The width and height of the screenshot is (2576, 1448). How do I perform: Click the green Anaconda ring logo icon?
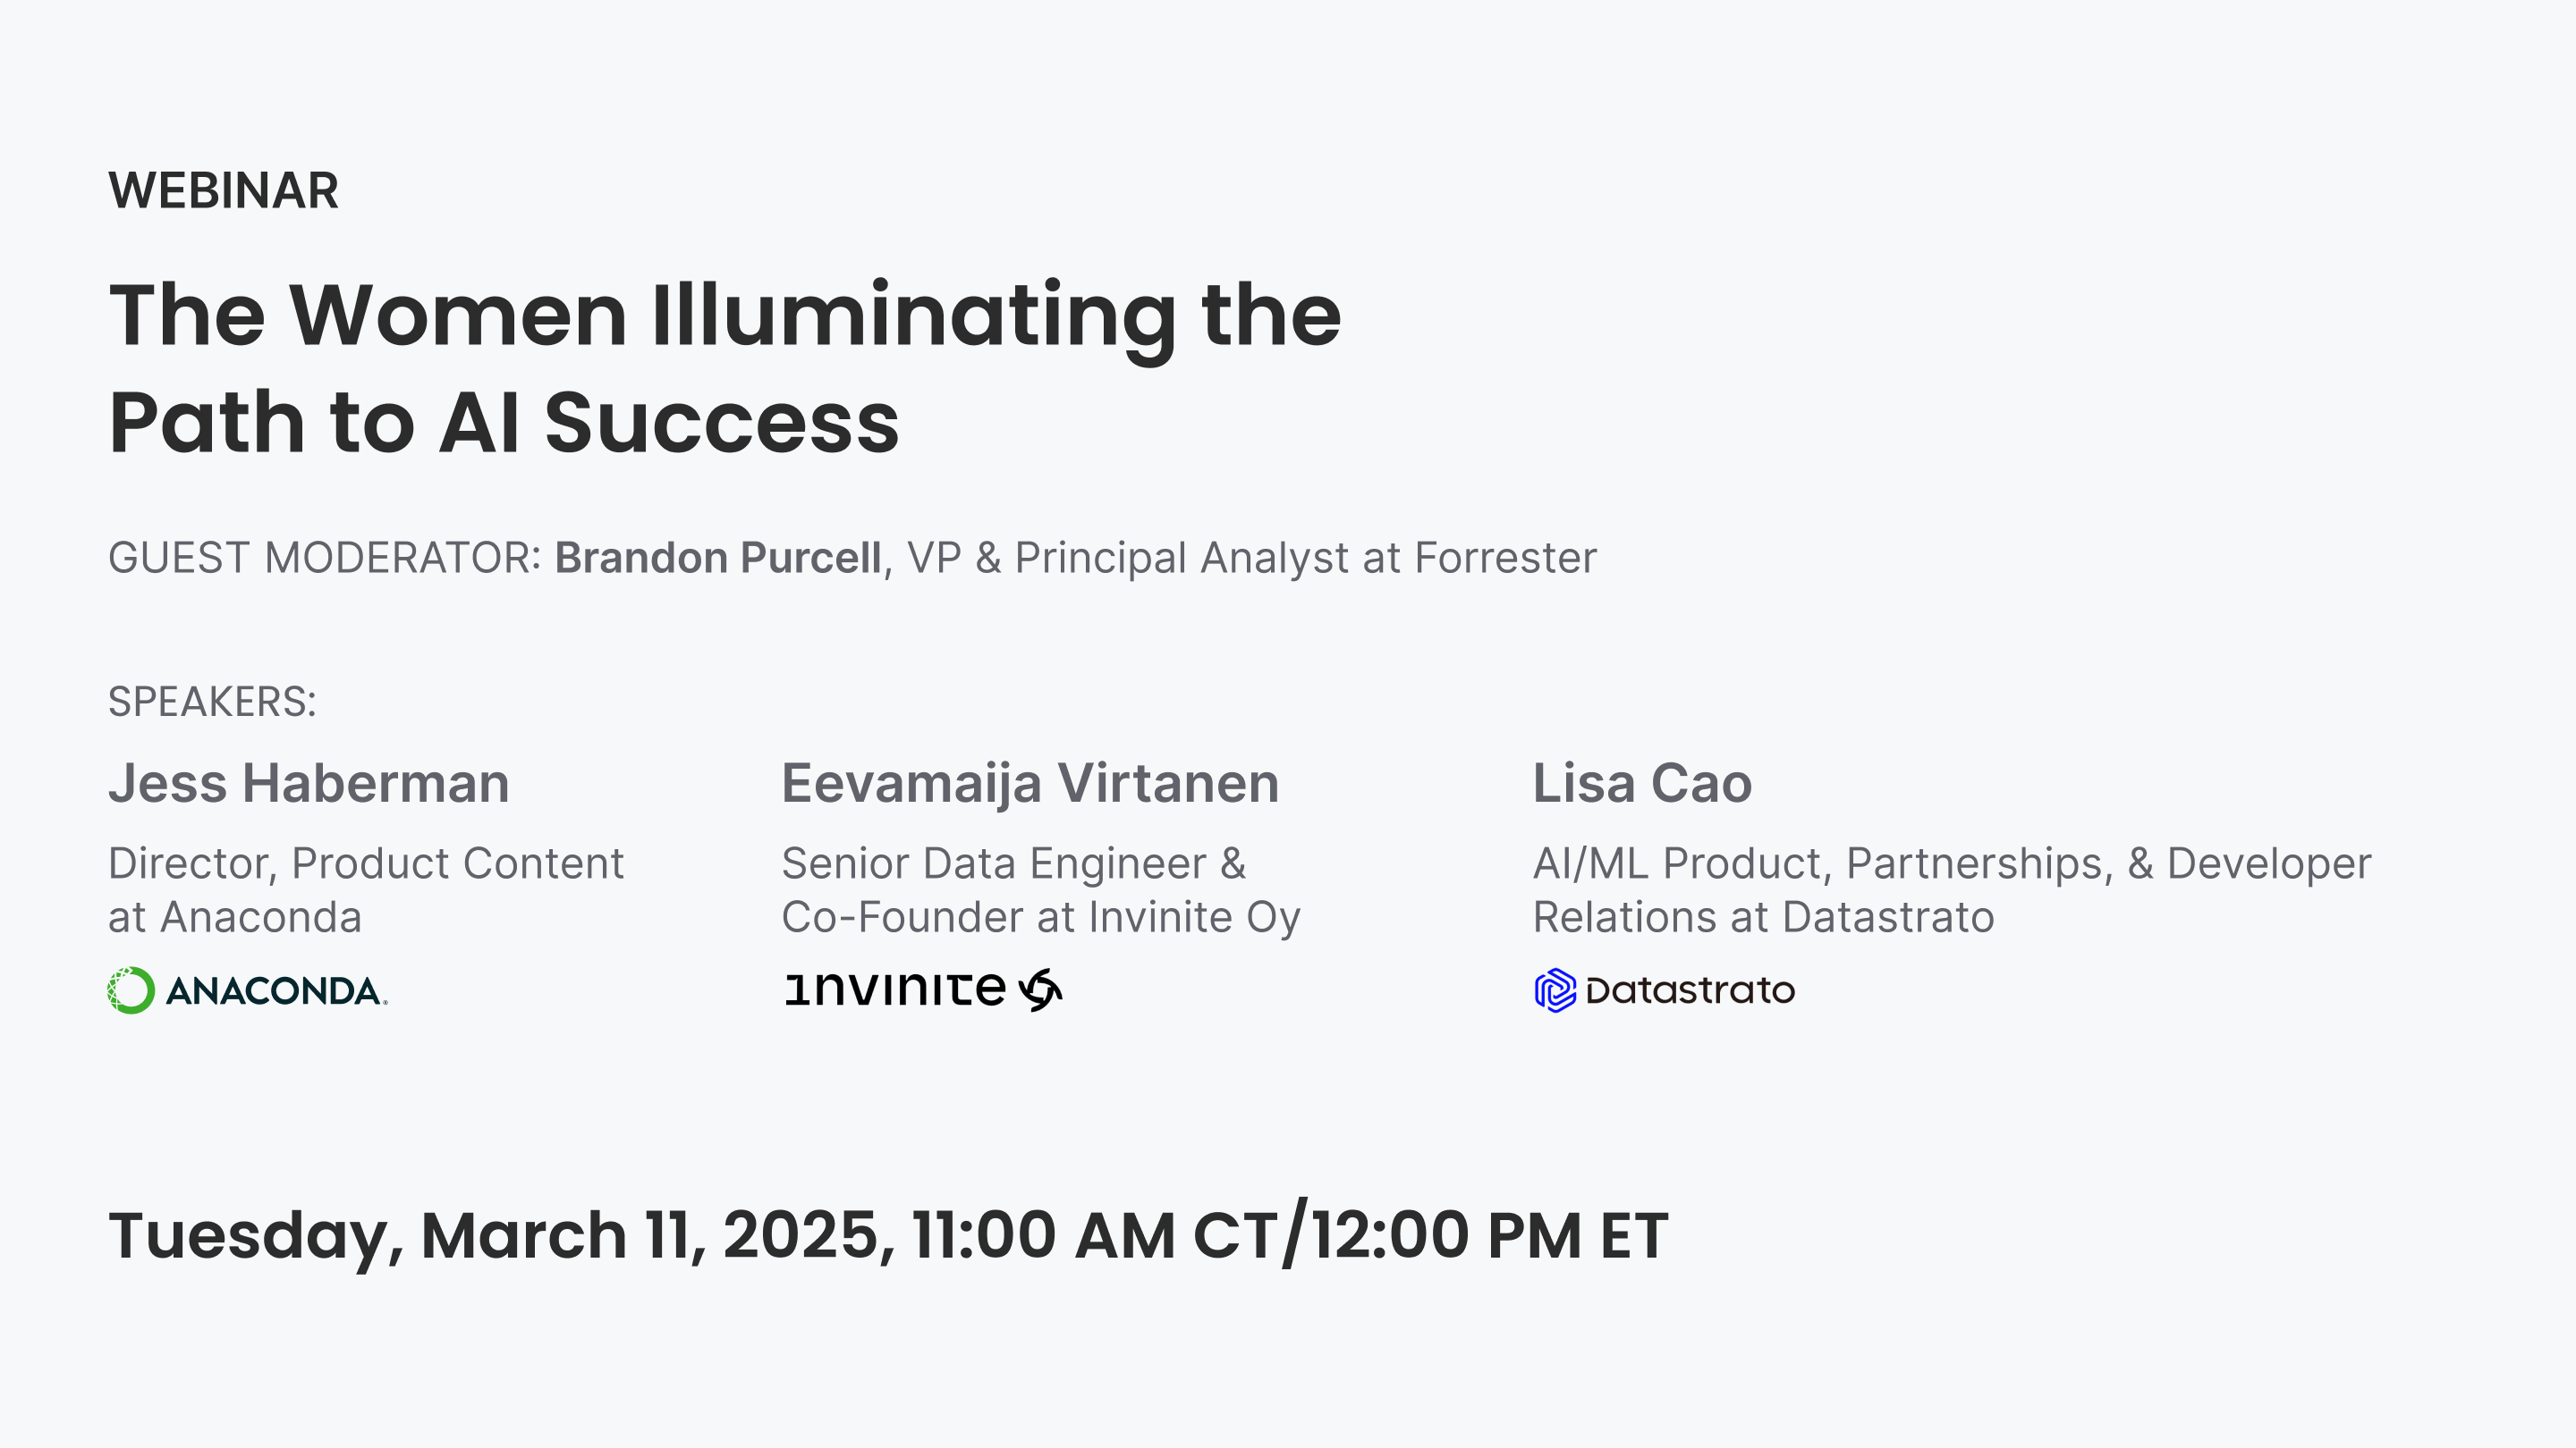[131, 990]
